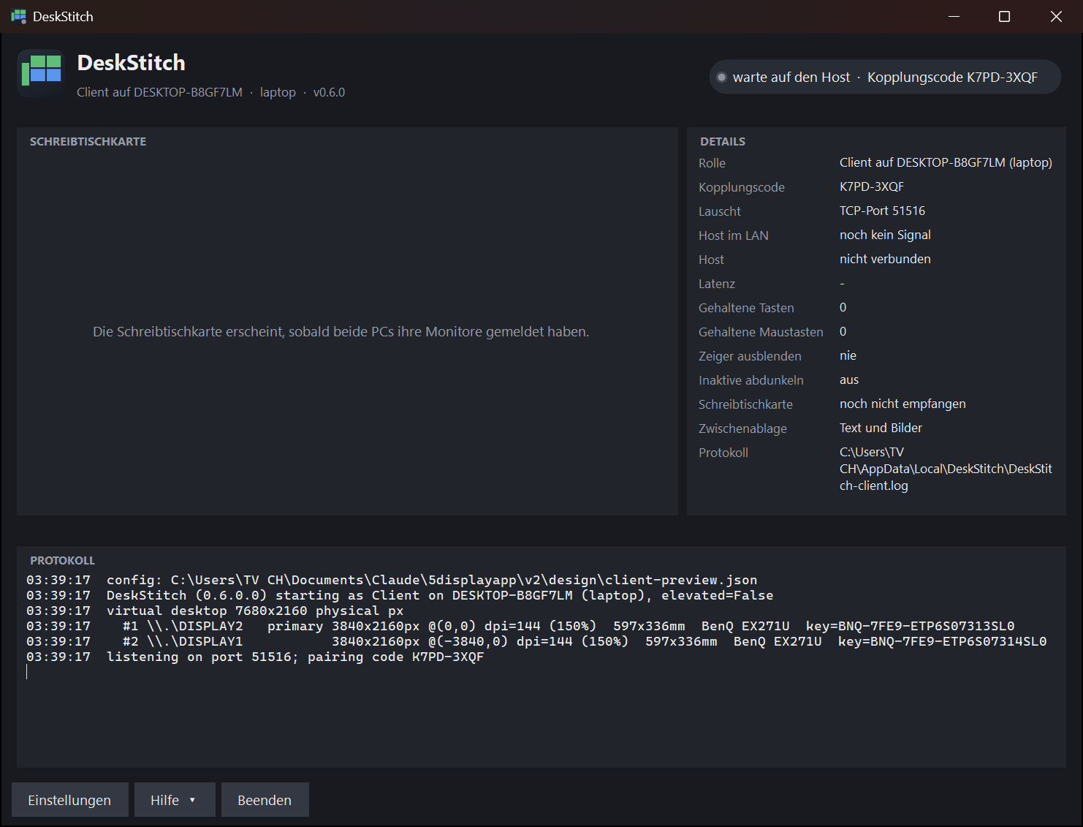
Task: Close the DeskStitch window
Action: pyautogui.click(x=1056, y=16)
